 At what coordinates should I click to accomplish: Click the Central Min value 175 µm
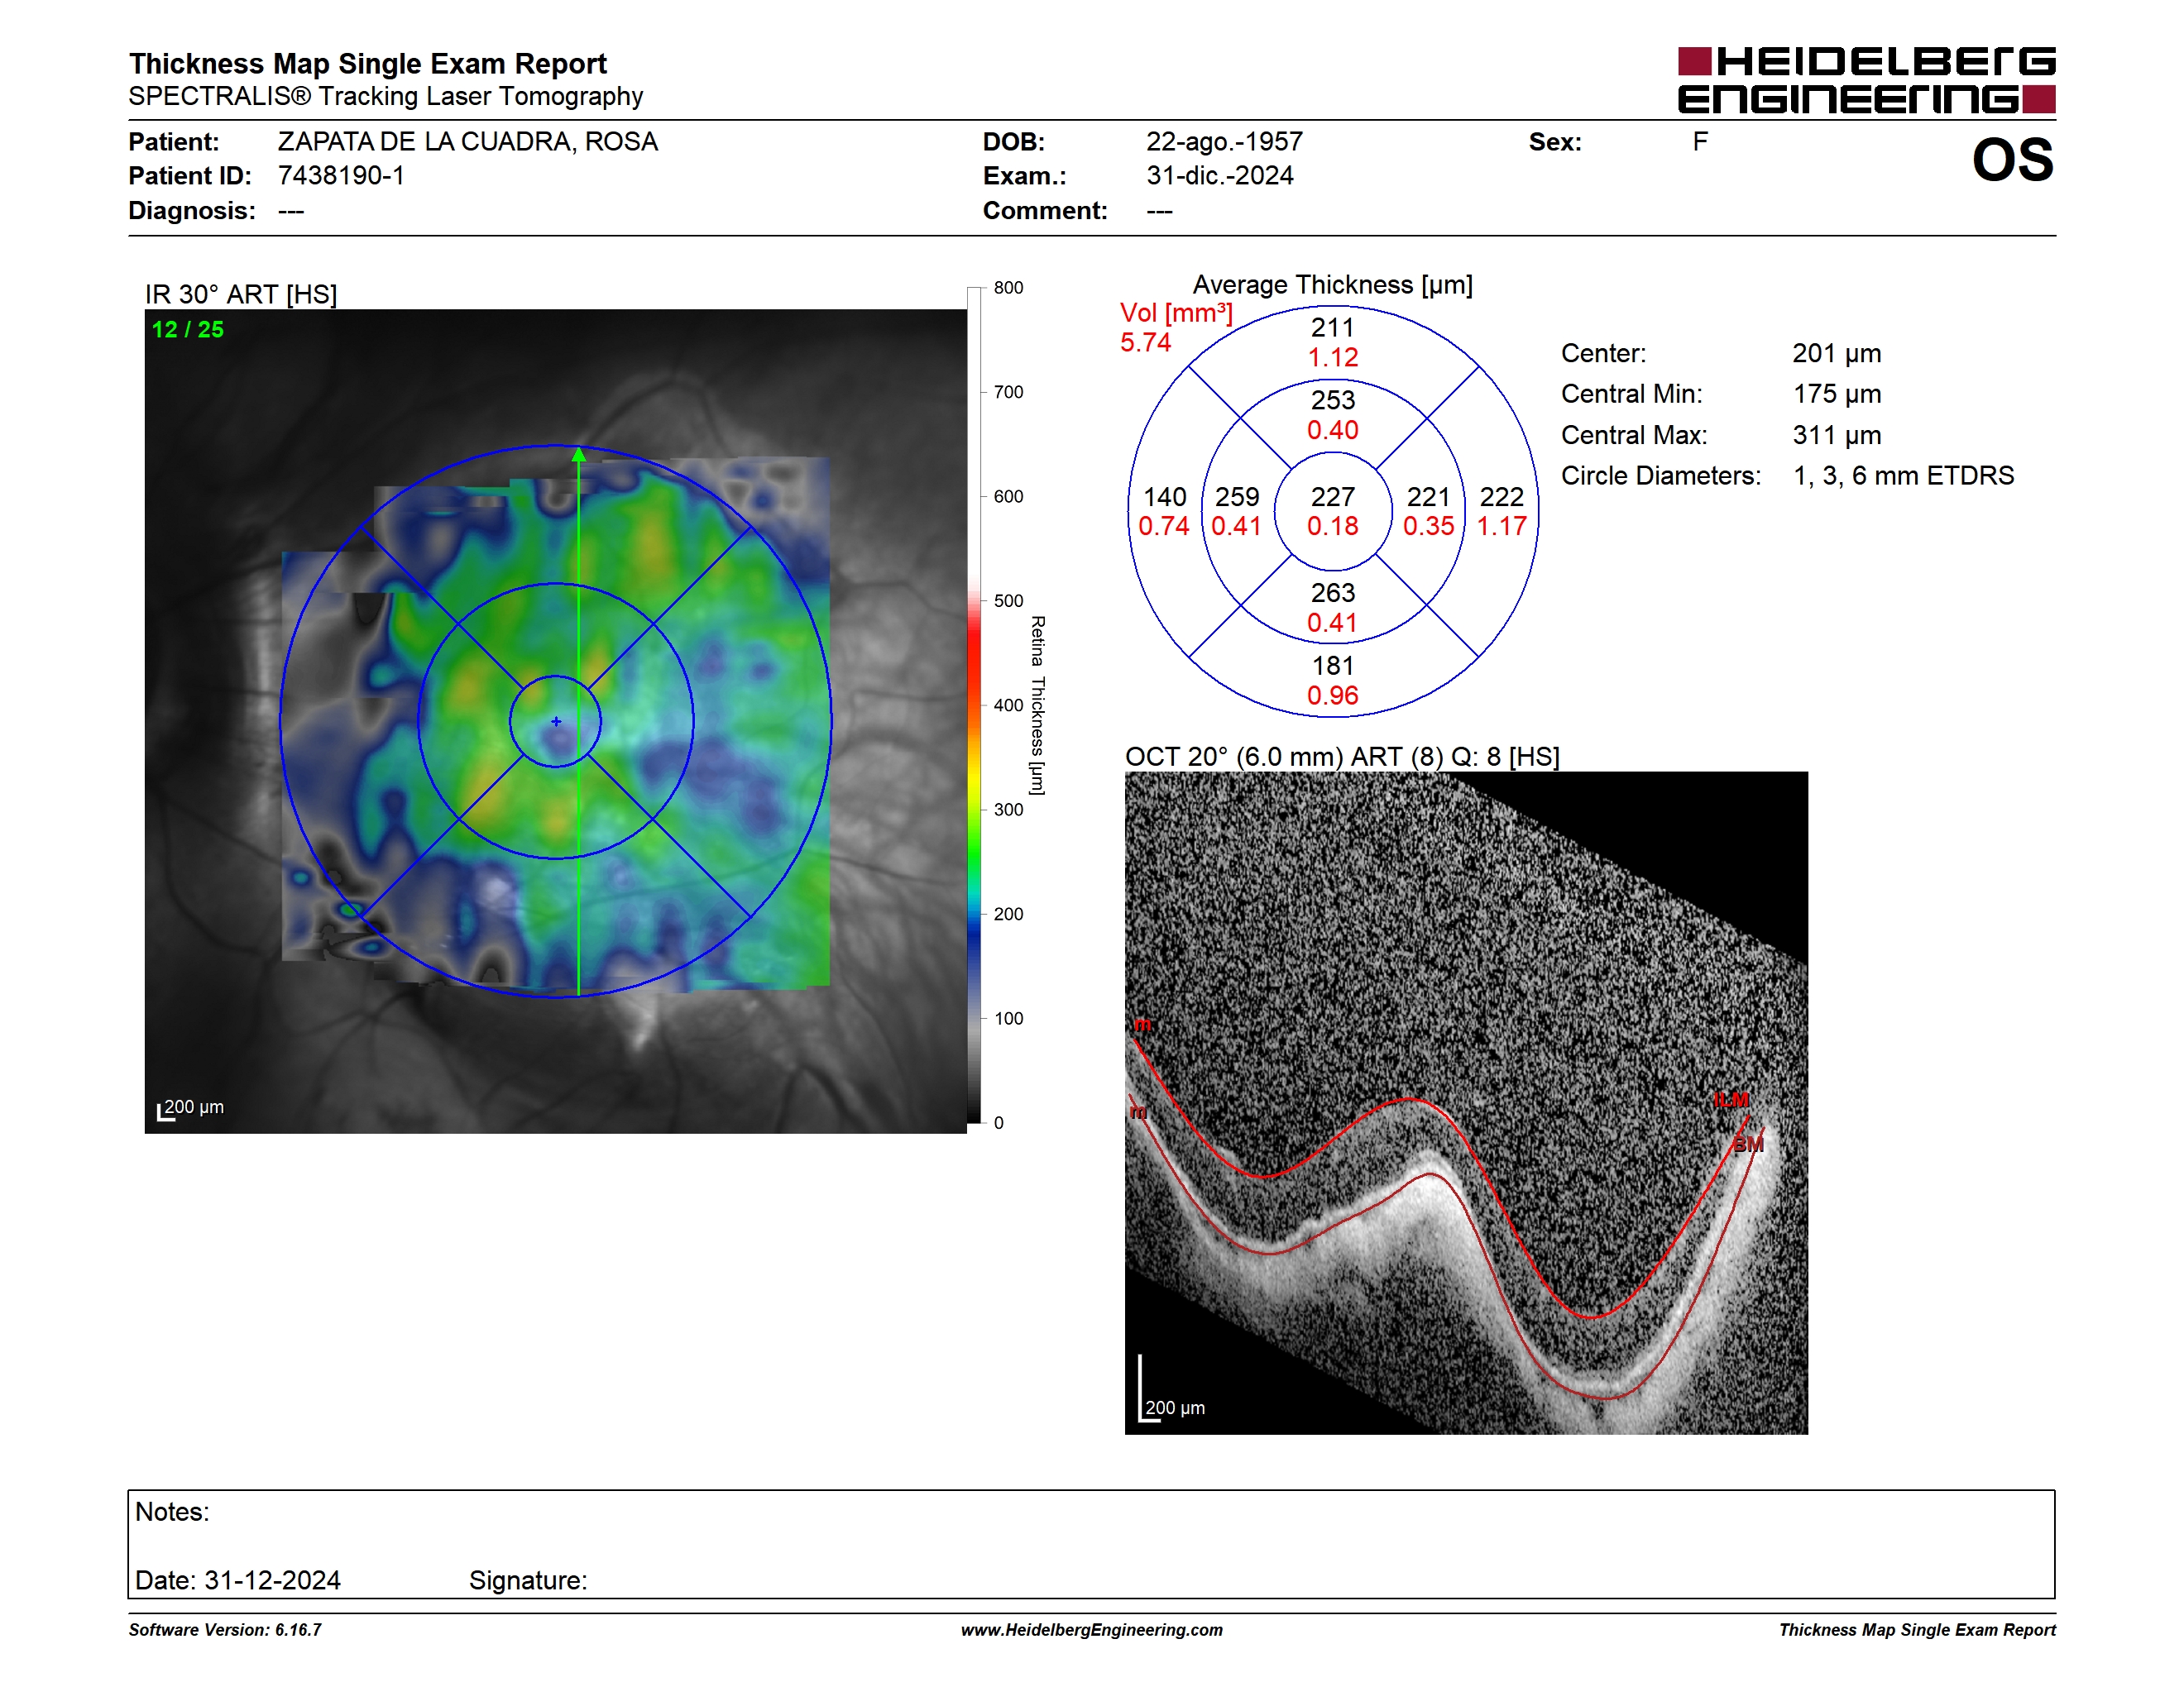[x=1837, y=394]
